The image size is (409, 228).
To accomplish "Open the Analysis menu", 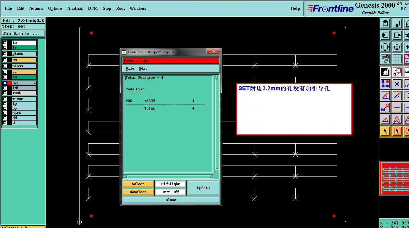I will point(75,8).
